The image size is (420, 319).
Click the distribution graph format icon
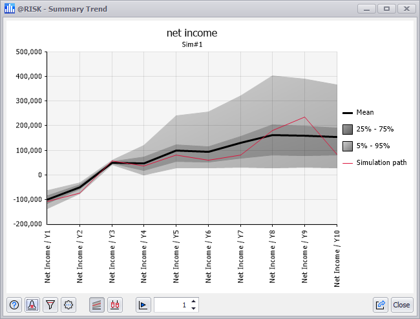point(32,305)
